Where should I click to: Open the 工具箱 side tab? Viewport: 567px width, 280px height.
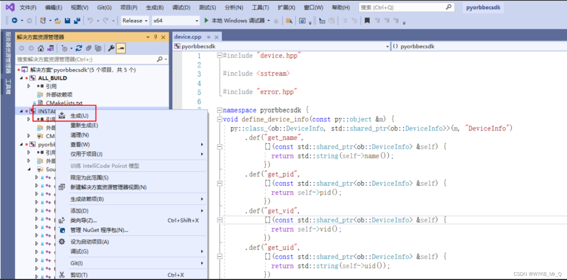(8, 87)
